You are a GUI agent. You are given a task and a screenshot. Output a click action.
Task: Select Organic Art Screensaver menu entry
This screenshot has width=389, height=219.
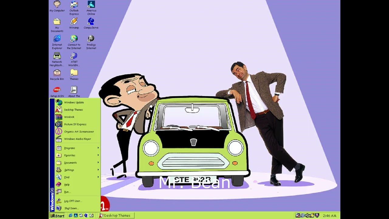(77, 131)
